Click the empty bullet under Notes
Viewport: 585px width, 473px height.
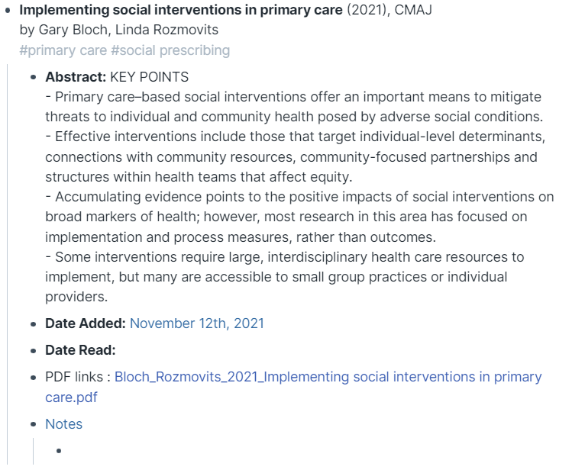pos(59,451)
